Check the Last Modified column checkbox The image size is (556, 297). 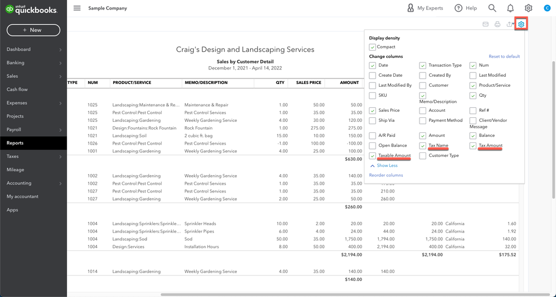click(x=472, y=76)
